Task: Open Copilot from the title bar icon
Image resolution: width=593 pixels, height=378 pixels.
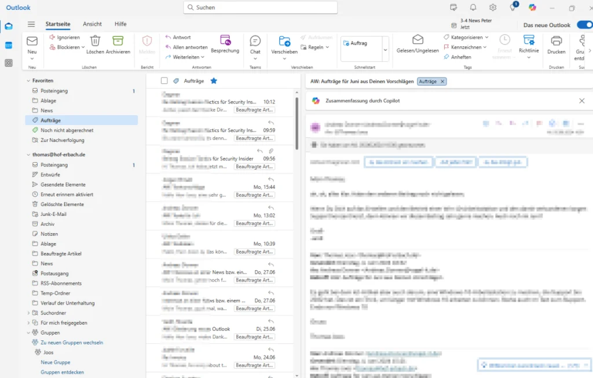Action: click(x=532, y=7)
